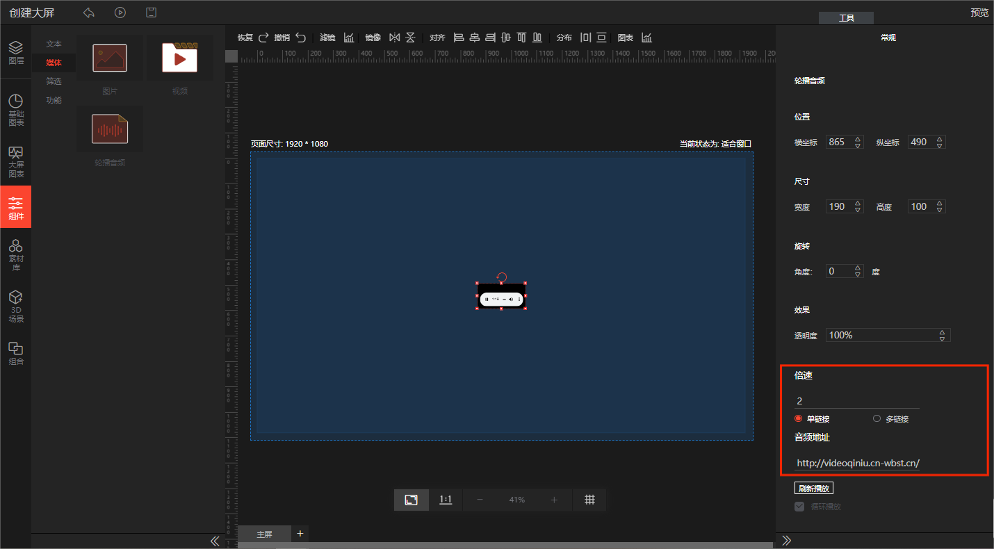Toggle the 循环播放 checkbox
The image size is (994, 549).
tap(799, 507)
